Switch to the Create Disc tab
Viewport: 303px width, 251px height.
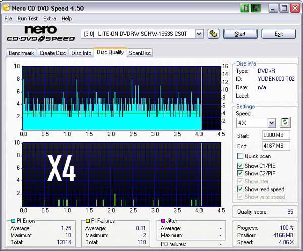coord(53,53)
